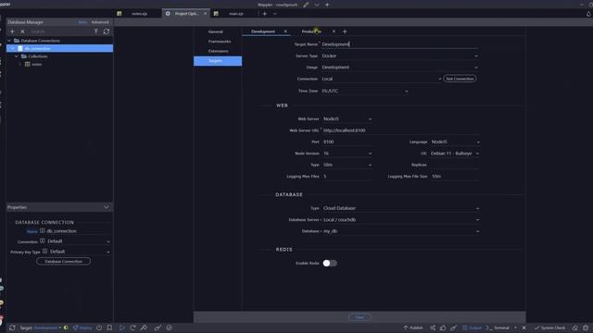Screen dimensions: 593x333
Task: Open the General section in Project Options
Action: tap(216, 31)
